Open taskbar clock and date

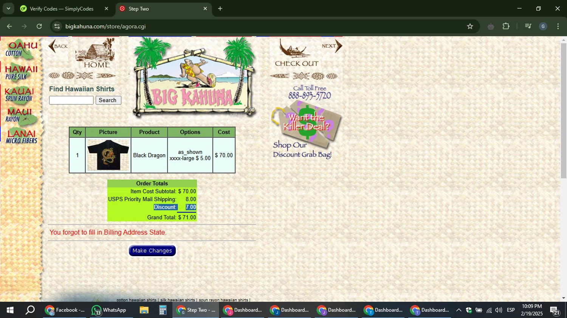pos(532,310)
